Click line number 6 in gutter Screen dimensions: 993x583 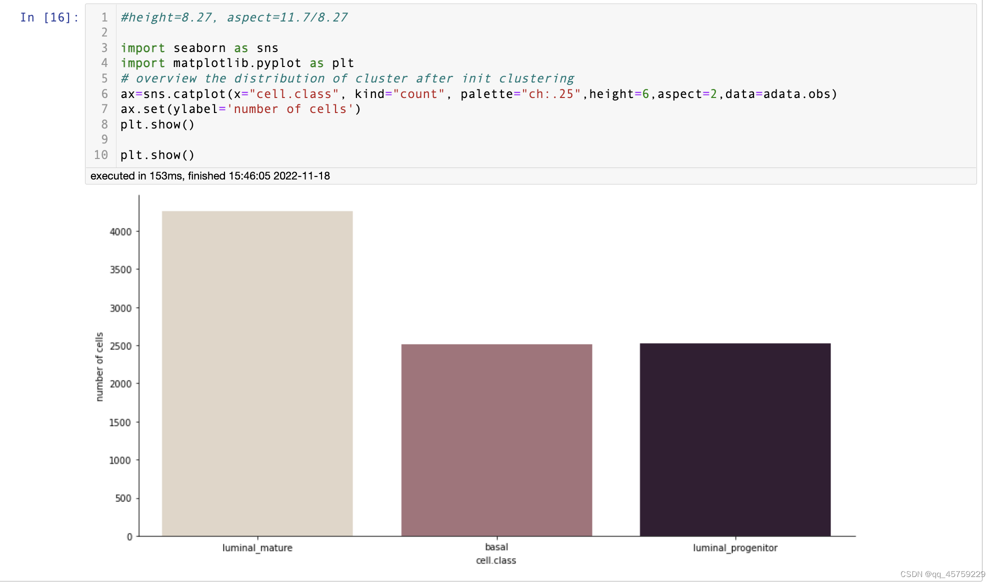[x=104, y=94]
